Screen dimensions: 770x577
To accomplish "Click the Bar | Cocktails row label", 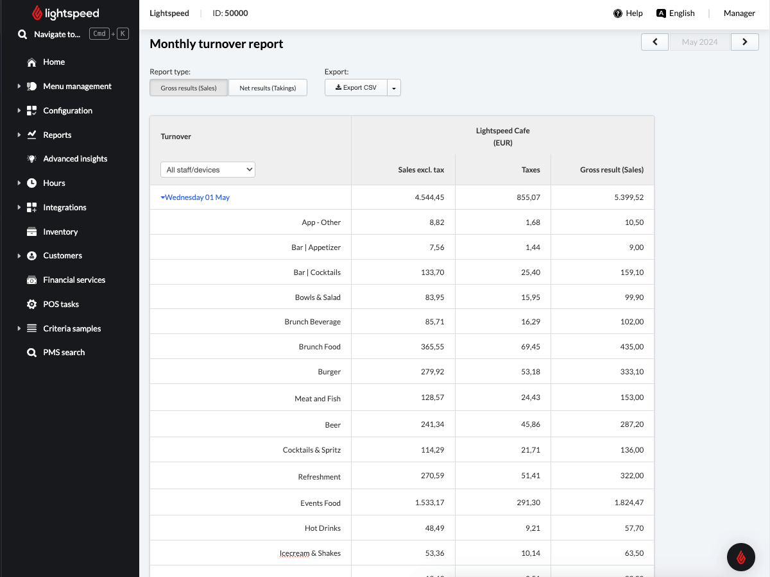I will (317, 272).
